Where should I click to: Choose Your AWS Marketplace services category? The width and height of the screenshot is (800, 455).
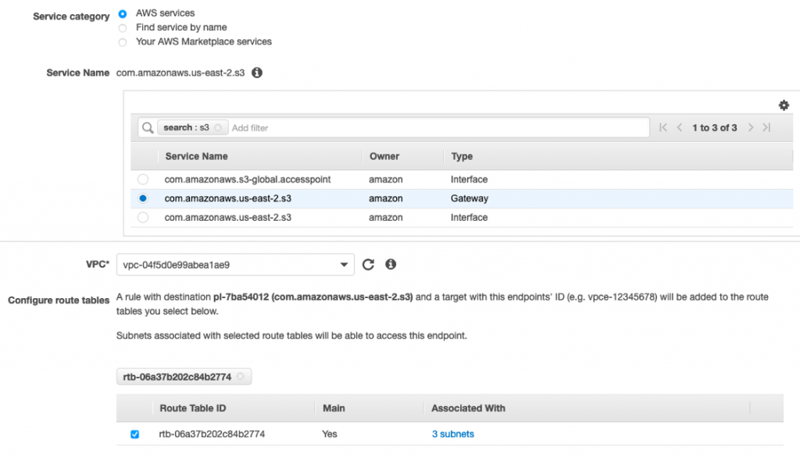122,41
